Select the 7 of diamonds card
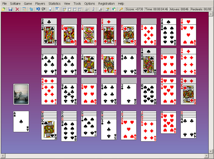 [x=49, y=94]
